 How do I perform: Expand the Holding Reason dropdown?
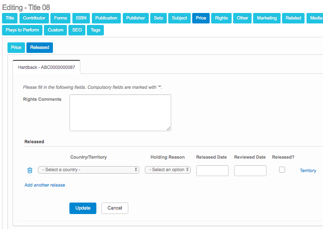pos(168,170)
